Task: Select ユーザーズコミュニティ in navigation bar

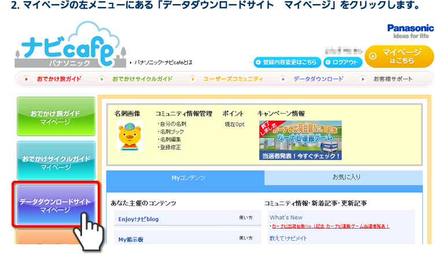Action: click(x=233, y=79)
